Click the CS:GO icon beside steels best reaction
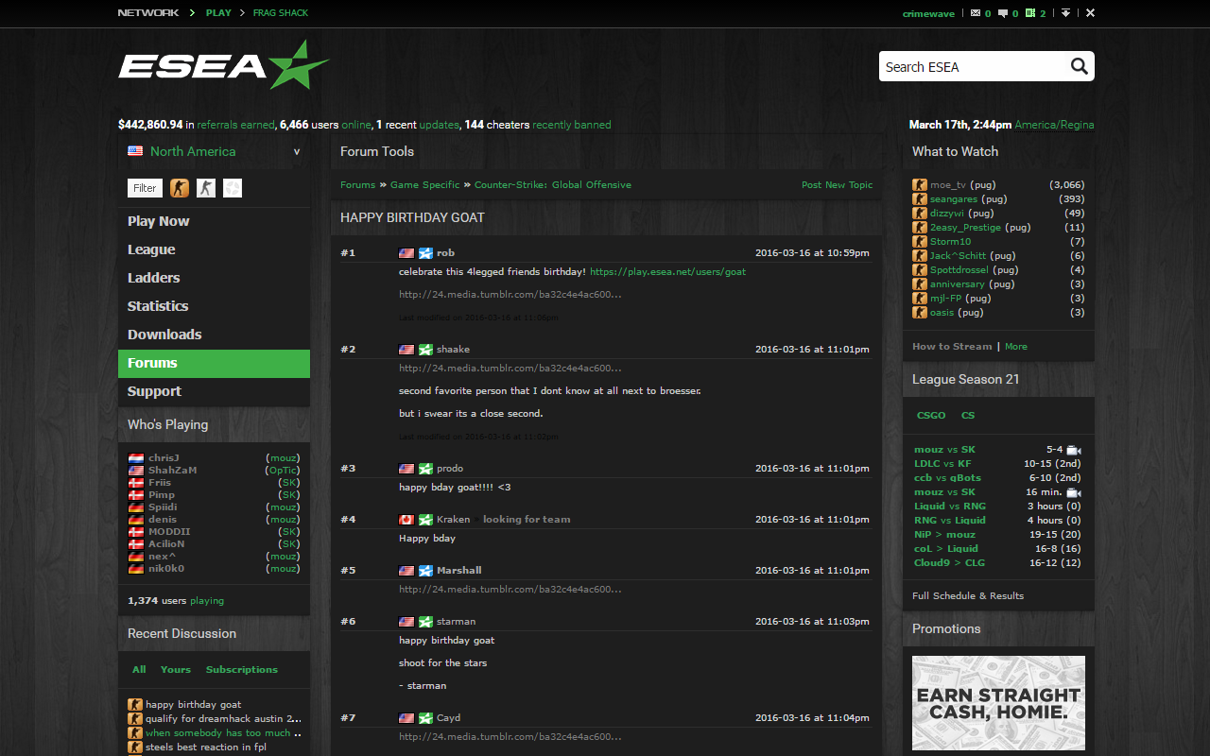Viewport: 1210px width, 756px height. pyautogui.click(x=135, y=747)
